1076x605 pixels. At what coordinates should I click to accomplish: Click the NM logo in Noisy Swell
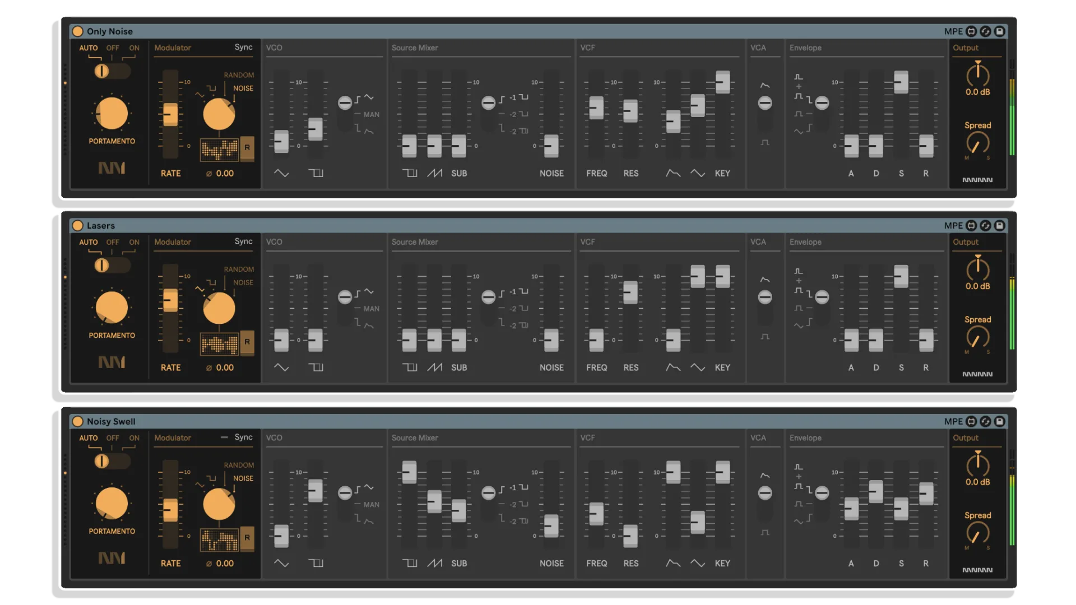coord(112,558)
